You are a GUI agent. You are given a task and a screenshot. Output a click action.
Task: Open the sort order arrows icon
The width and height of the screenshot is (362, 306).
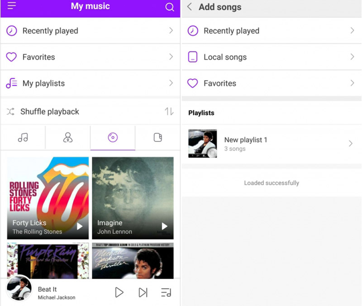(x=169, y=112)
